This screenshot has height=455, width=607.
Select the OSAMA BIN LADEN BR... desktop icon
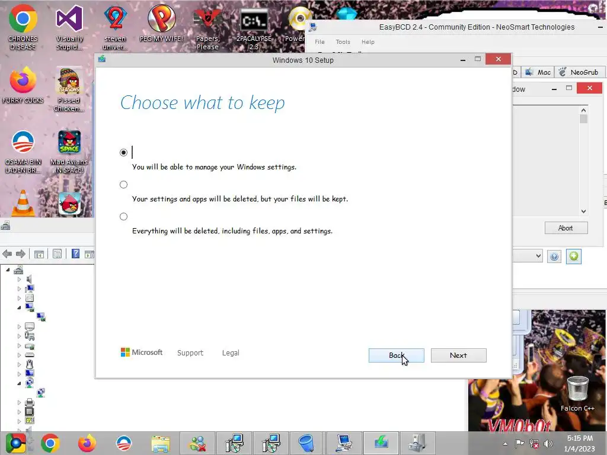click(23, 152)
